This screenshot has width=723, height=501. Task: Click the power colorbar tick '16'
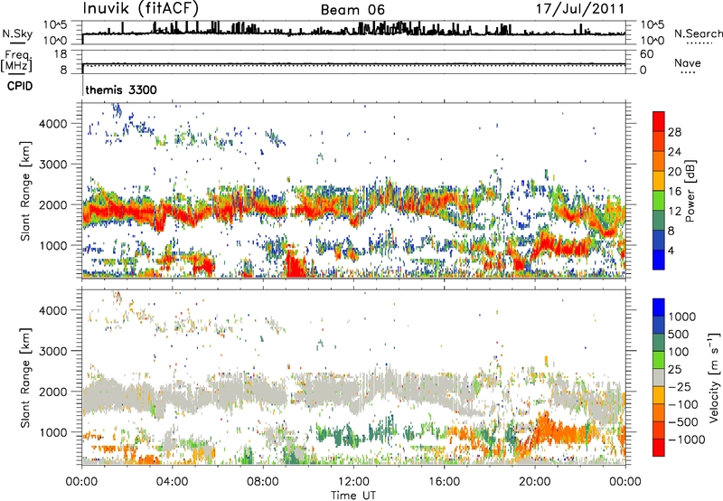pos(674,192)
